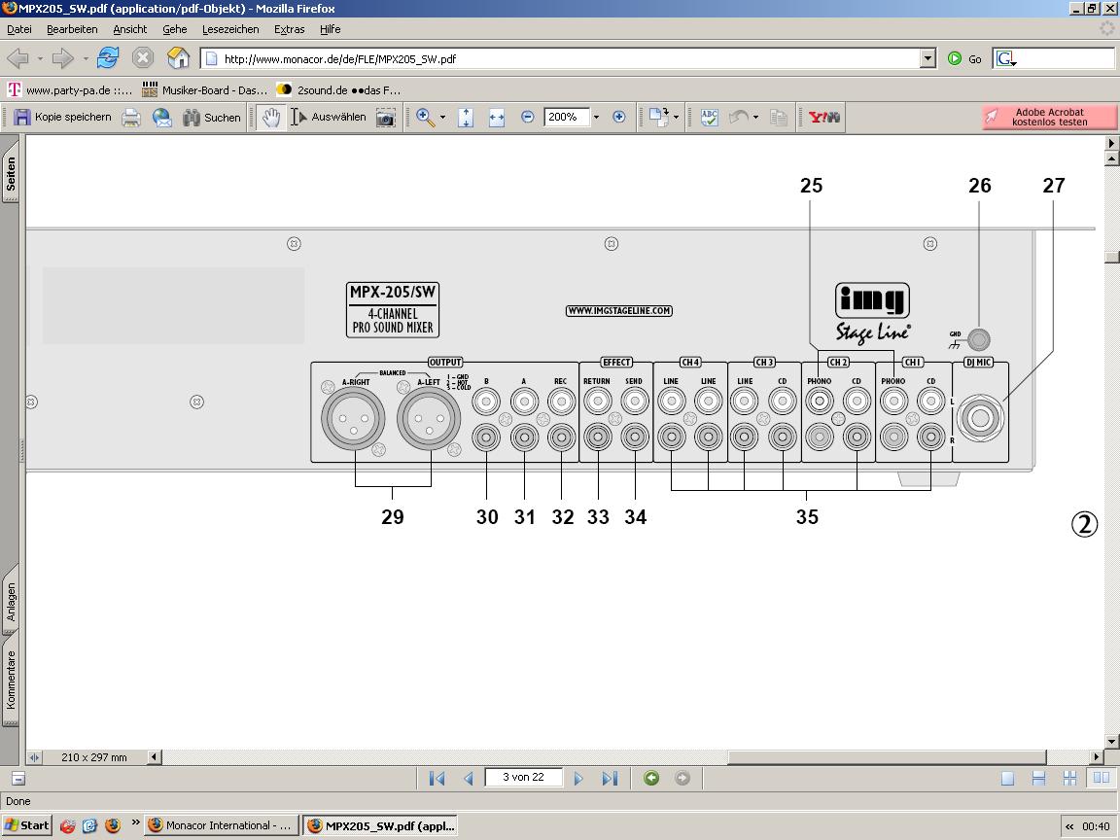This screenshot has width=1120, height=840.
Task: Click the browser Forward arrow
Action: coord(63,58)
